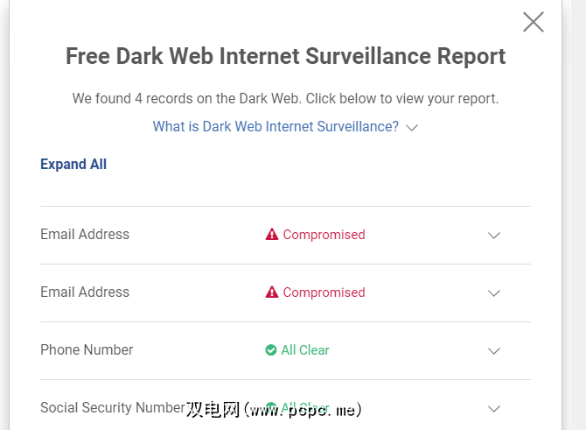Click green checkmark icon in Phone Number row
The height and width of the screenshot is (430, 586).
pos(271,350)
